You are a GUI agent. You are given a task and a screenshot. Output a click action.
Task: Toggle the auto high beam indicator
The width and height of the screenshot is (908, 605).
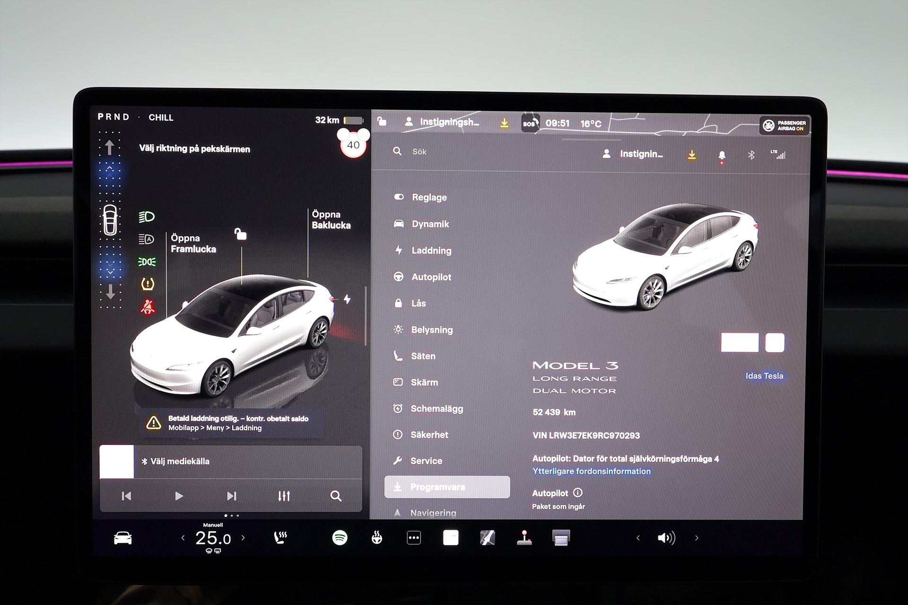(147, 239)
